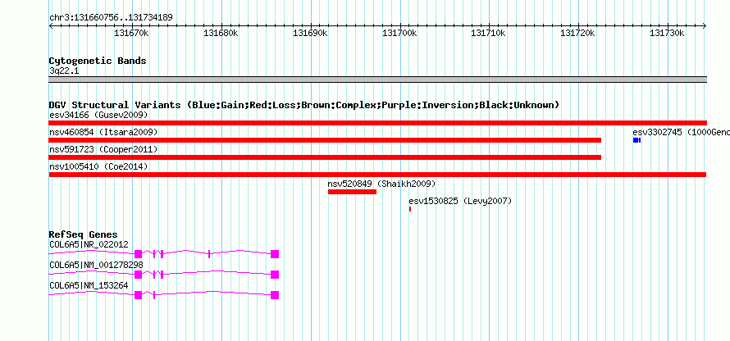730x341 pixels.
Task: Select the tiny red esv1530825 marker
Action: click(x=410, y=209)
